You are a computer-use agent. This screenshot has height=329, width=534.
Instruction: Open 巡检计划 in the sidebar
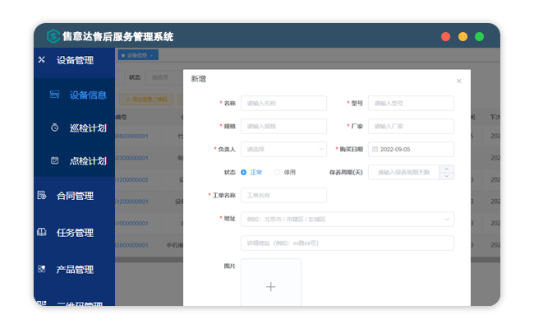click(88, 128)
